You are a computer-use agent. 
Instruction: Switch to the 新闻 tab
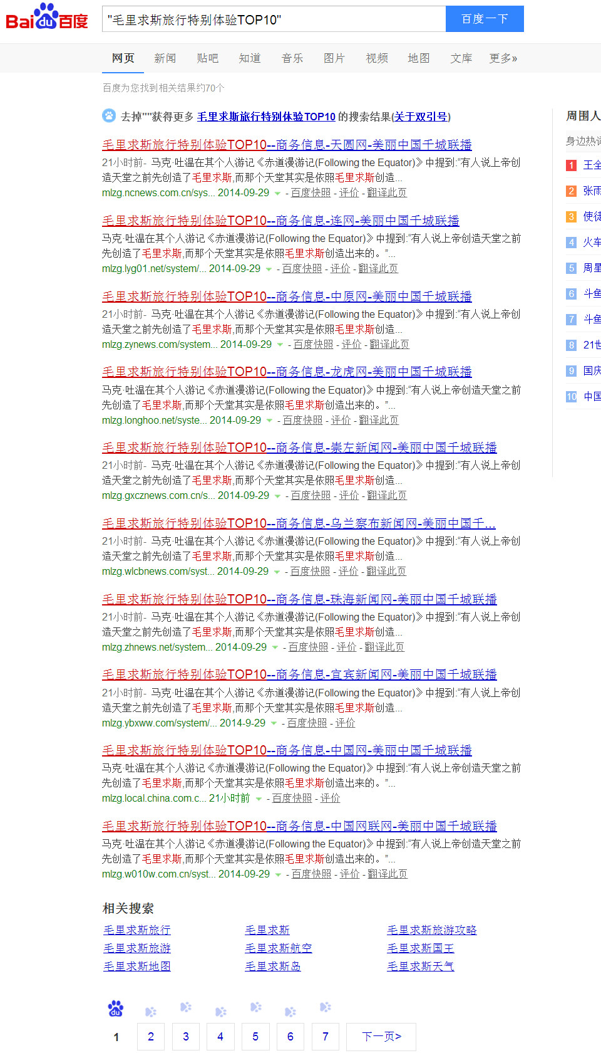(165, 58)
